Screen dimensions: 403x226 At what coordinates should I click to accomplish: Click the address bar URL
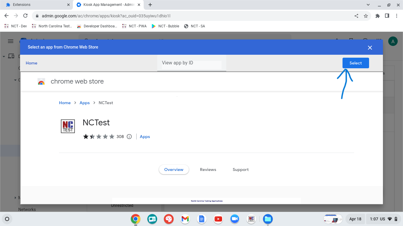[x=106, y=16]
